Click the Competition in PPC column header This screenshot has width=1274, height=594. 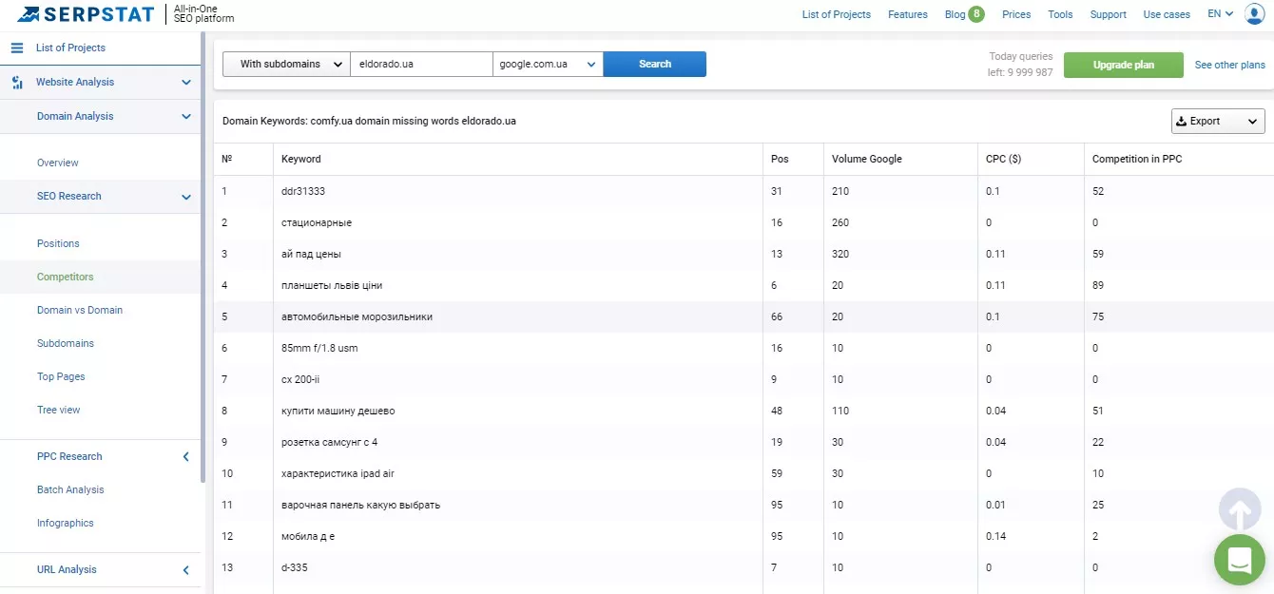[x=1137, y=159]
